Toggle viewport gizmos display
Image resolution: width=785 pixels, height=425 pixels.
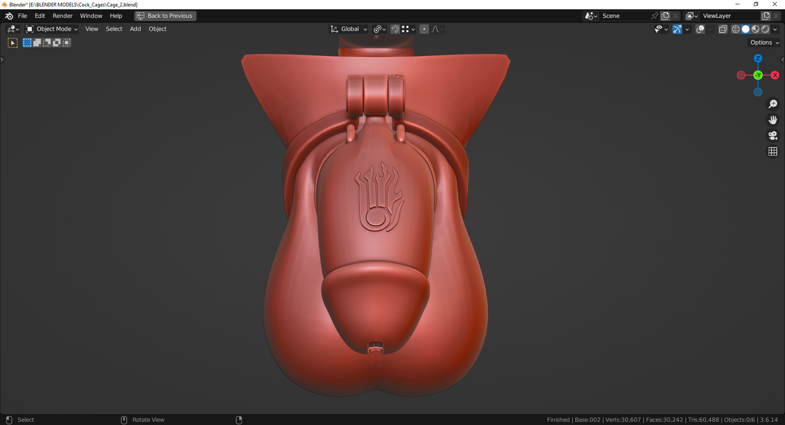pos(677,29)
